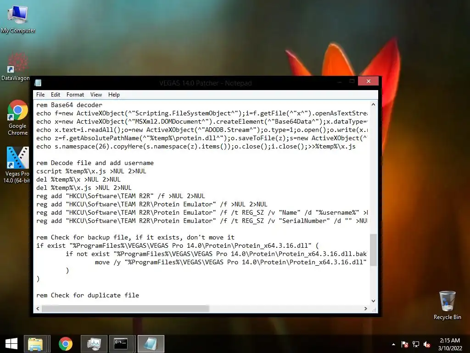The height and width of the screenshot is (353, 470).
Task: Click the line starting 'if not exist'
Action: click(x=217, y=254)
